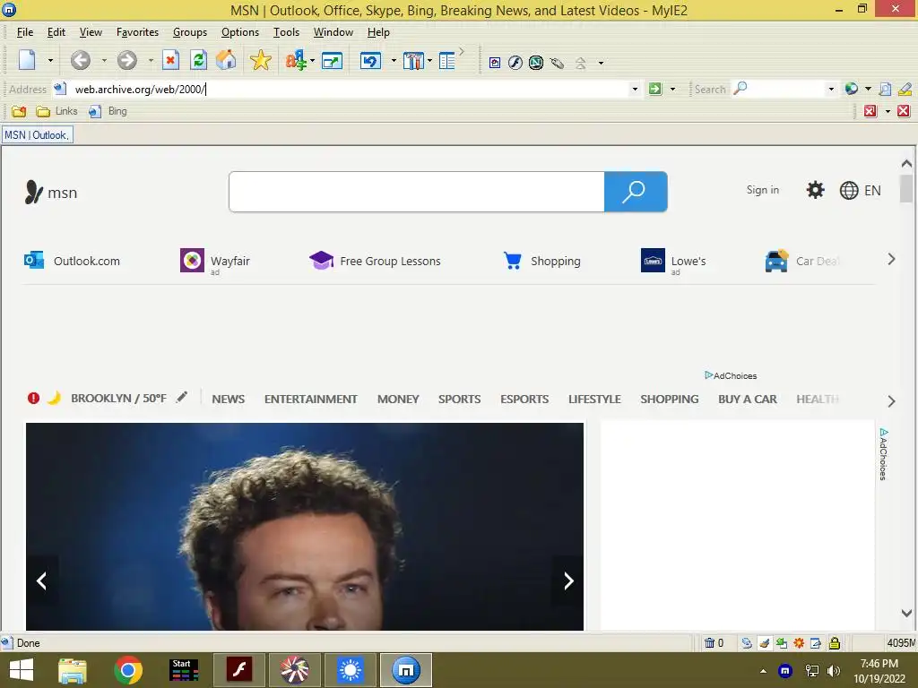
Task: Click the full-screen window icon in toolbar
Action: coord(332,61)
